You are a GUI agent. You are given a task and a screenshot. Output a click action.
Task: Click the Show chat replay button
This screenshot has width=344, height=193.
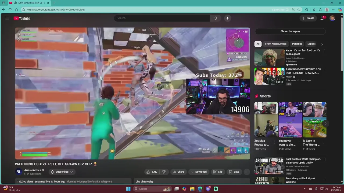(290, 31)
